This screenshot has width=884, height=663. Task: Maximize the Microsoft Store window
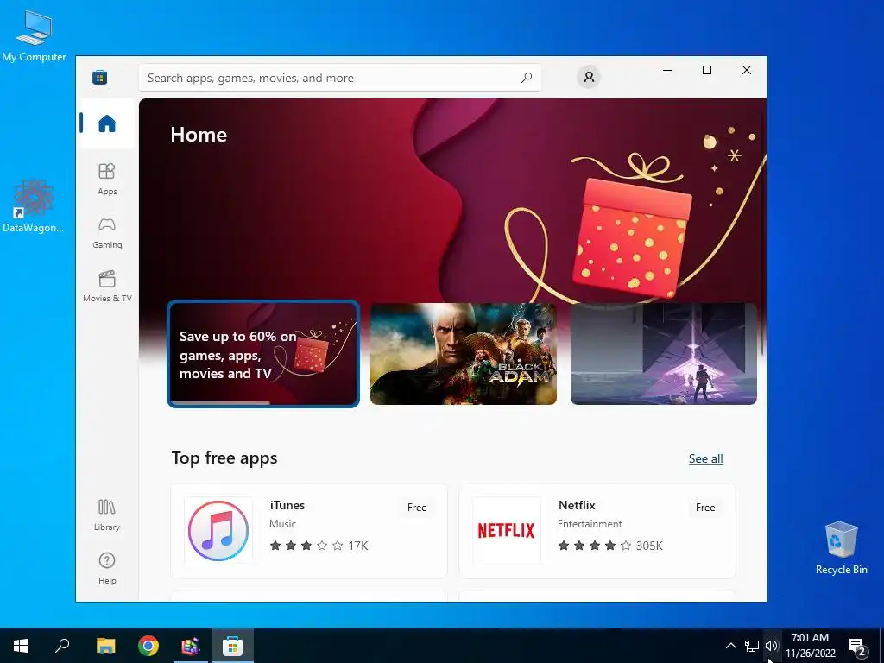[707, 70]
